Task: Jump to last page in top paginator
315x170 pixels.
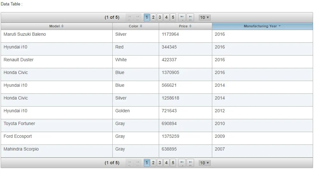Action: pyautogui.click(x=190, y=18)
